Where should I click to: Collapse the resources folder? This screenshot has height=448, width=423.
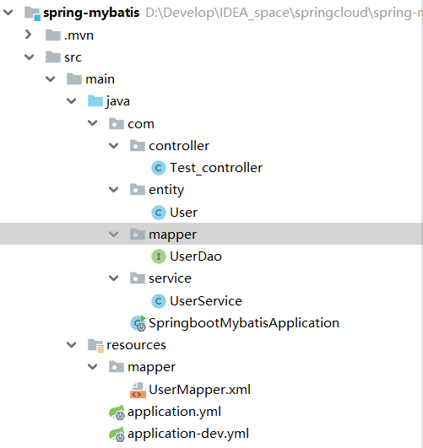coord(71,345)
